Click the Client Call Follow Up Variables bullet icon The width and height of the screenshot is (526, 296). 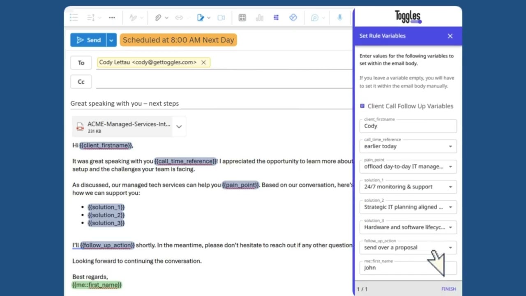click(x=362, y=106)
